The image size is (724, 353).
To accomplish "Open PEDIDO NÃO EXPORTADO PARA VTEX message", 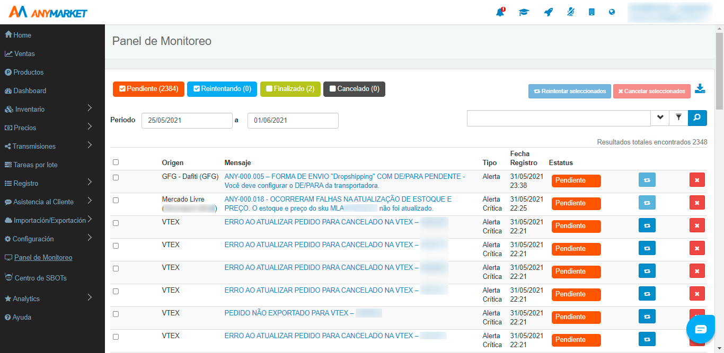I will pyautogui.click(x=289, y=313).
